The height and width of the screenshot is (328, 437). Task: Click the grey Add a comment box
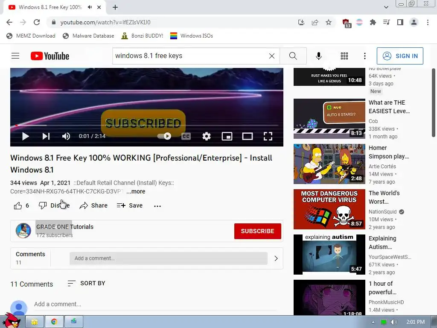(169, 258)
